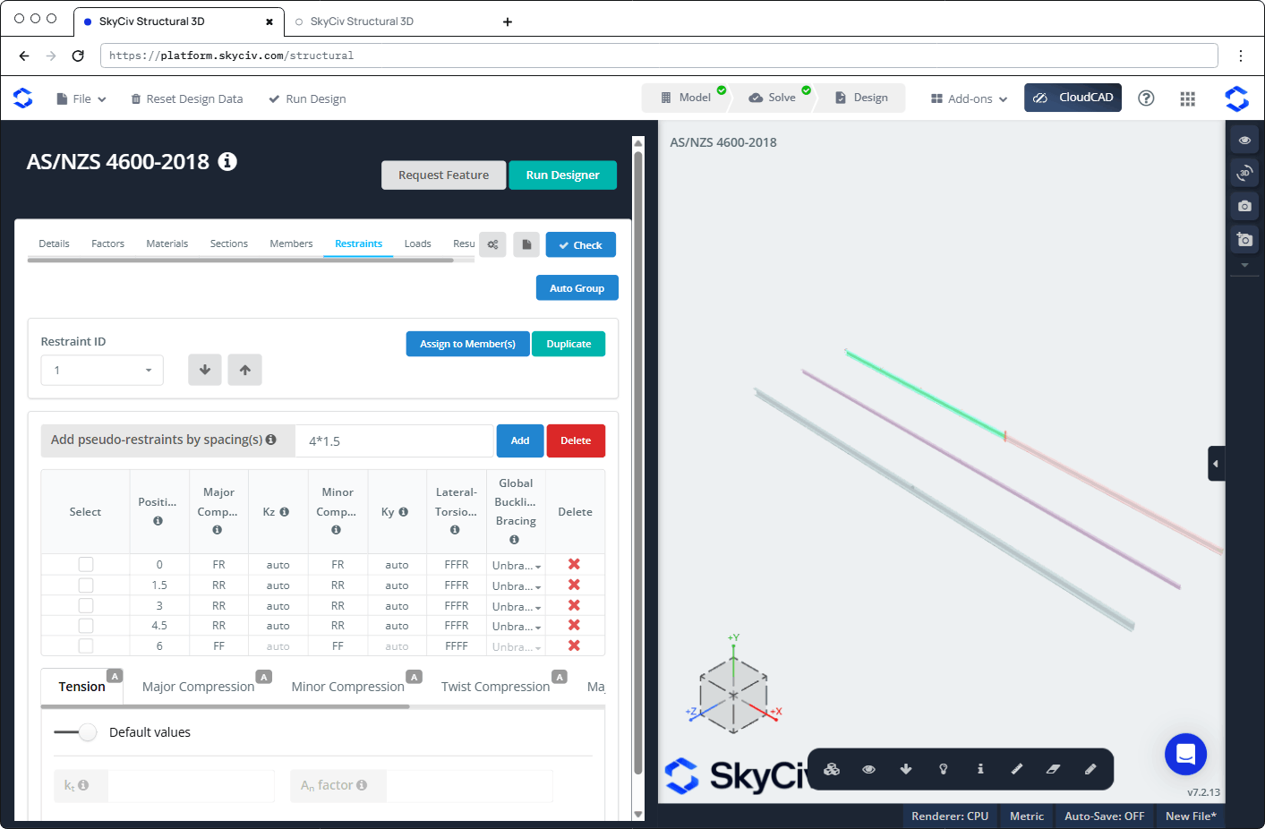Click Assign to Member(s) button
This screenshot has height=829, width=1265.
tap(467, 344)
